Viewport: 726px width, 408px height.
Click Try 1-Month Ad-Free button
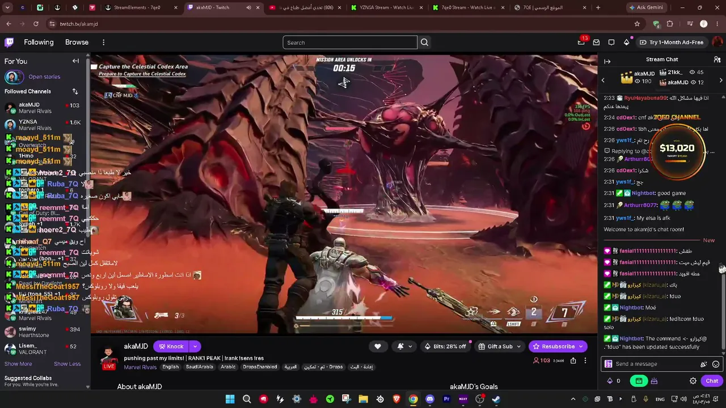(x=672, y=42)
